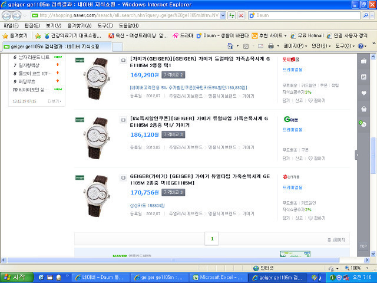Click the Gmarket logo
The image size is (377, 283).
coord(291,119)
